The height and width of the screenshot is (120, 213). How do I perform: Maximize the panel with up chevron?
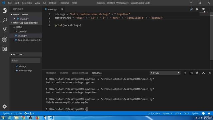point(203,73)
